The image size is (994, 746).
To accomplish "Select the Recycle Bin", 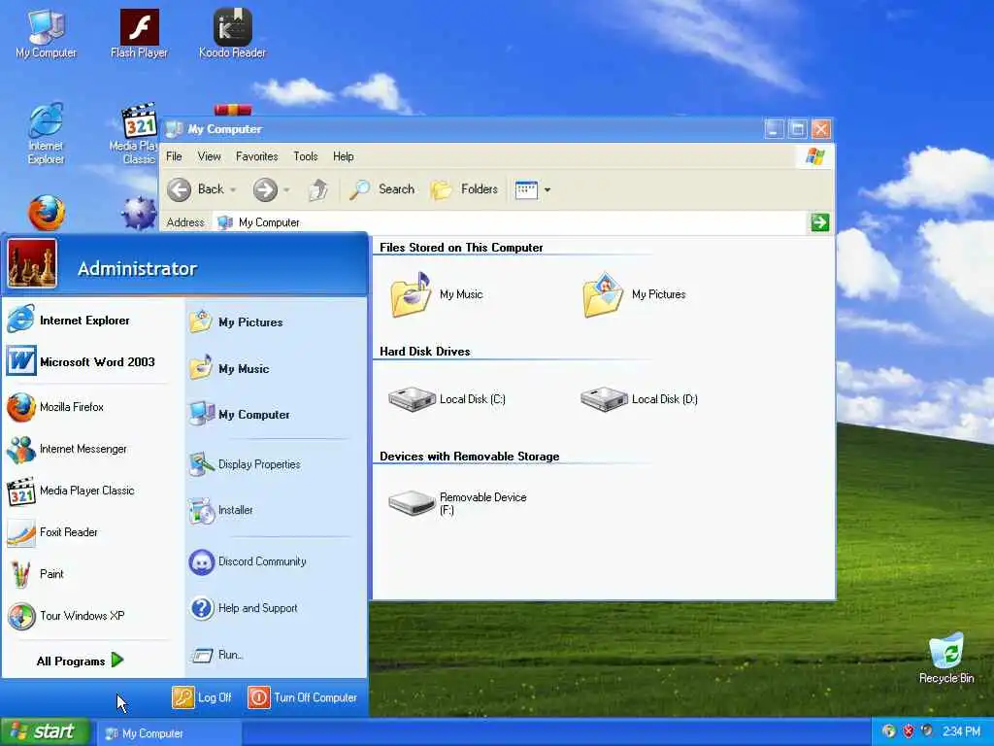I will tap(945, 658).
